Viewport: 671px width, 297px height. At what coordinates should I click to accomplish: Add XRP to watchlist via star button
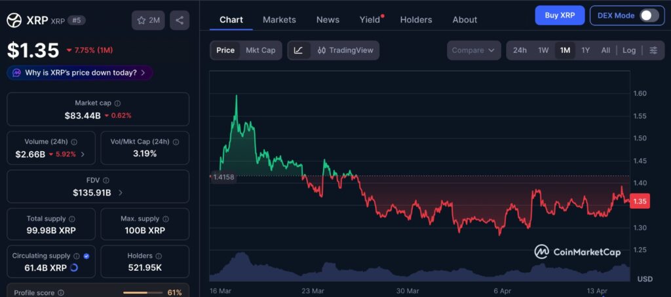(x=148, y=20)
